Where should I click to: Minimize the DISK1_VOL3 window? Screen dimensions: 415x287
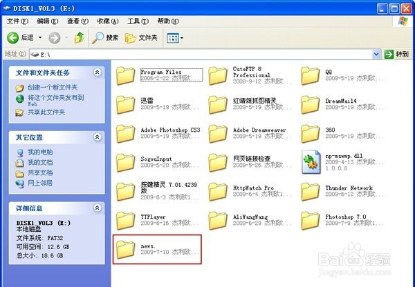(x=382, y=9)
